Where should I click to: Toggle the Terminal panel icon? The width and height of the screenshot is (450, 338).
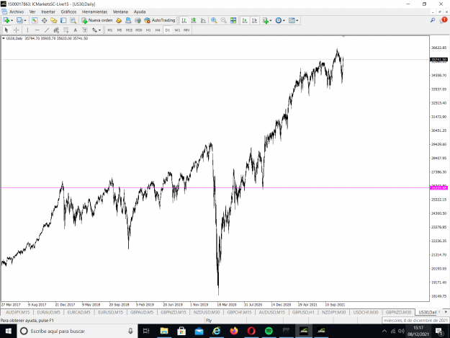pyautogui.click(x=63, y=20)
